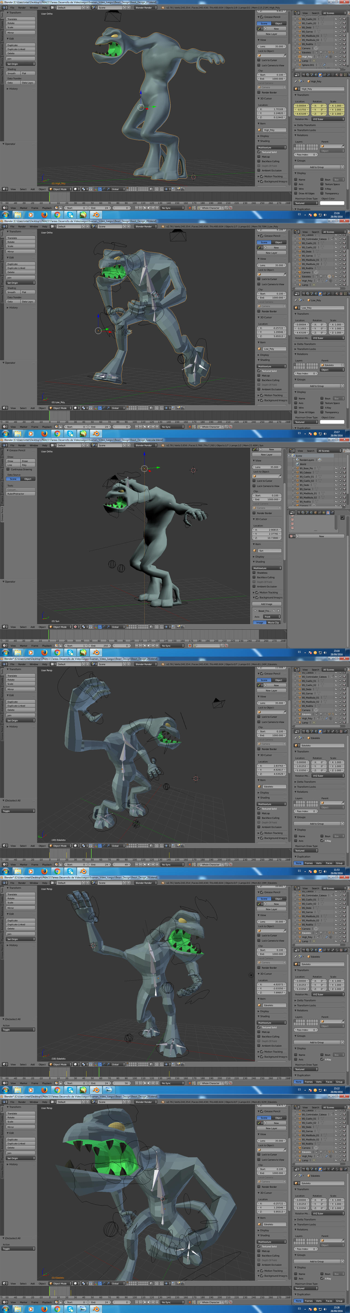
Task: Click the Translate button in the Beast_Design_27 window
Action: click(21, 19)
